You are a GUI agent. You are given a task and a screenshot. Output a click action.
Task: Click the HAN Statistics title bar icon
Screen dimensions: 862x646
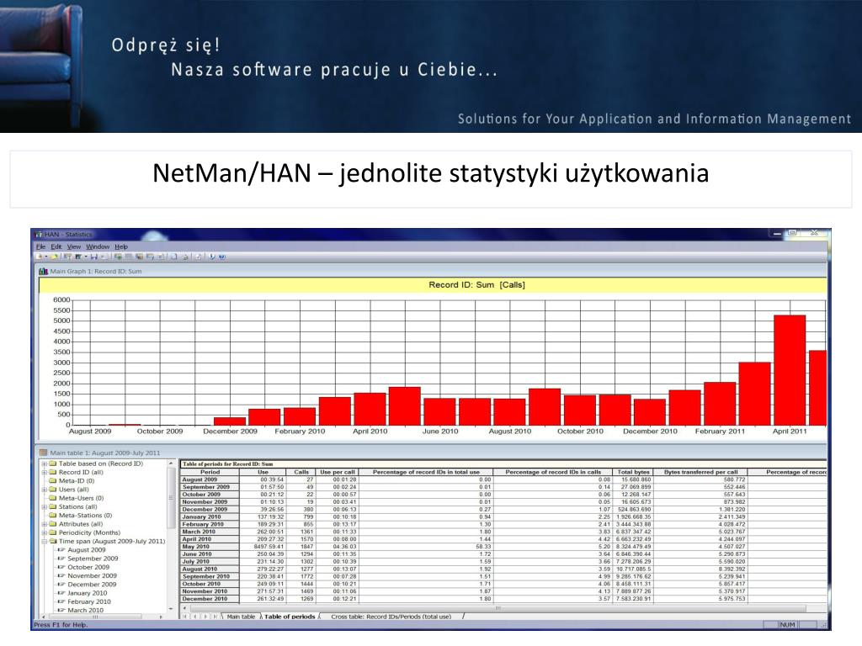click(x=38, y=235)
